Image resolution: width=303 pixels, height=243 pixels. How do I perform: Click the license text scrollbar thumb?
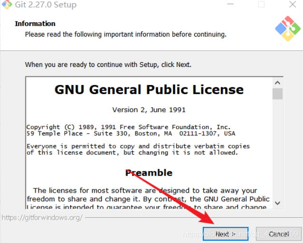click(277, 93)
